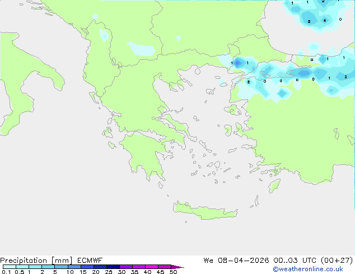Select the 30 mm legend color box
Screen dimensions: 355x274
click(126, 267)
